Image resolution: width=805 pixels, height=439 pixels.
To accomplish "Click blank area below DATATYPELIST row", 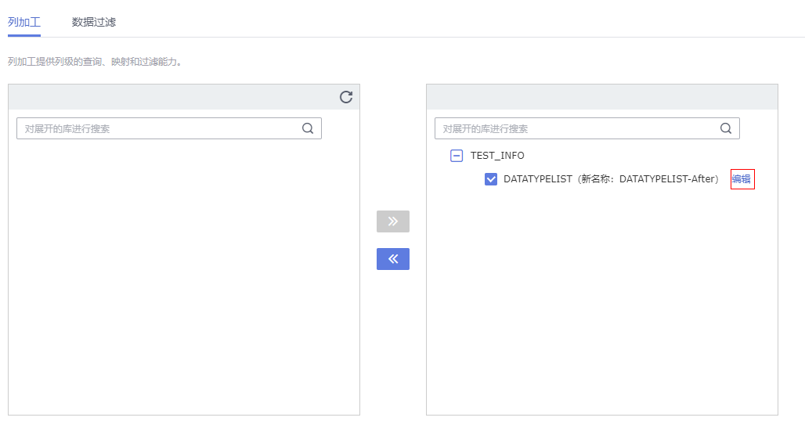I will pyautogui.click(x=601, y=297).
